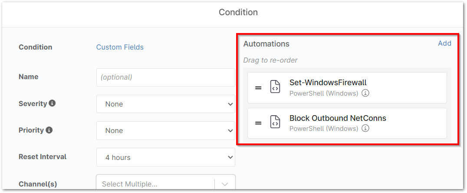Focus the optional Name input field
The width and height of the screenshot is (467, 193).
165,77
